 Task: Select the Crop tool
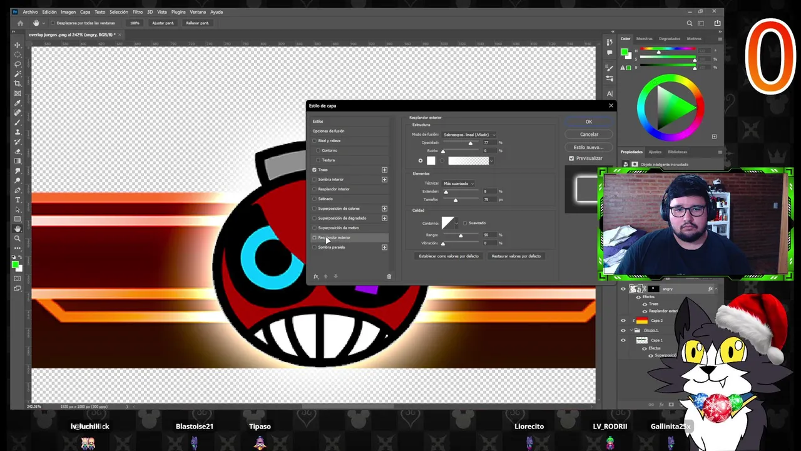click(x=18, y=83)
